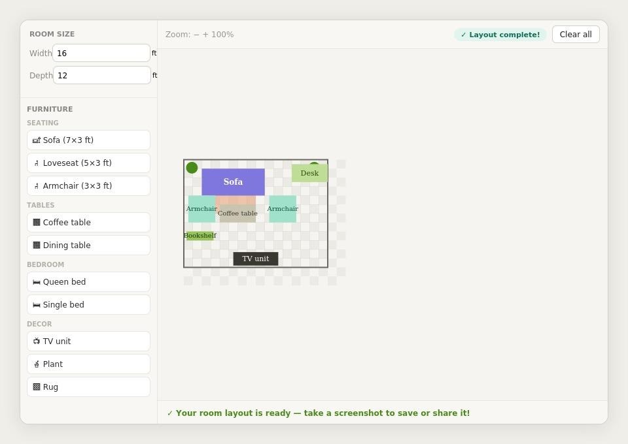Click the TV unit placed in the layout
This screenshot has width=628, height=444.
[x=255, y=258]
